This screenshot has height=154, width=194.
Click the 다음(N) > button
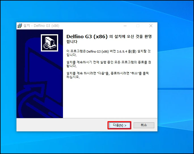click(119, 125)
